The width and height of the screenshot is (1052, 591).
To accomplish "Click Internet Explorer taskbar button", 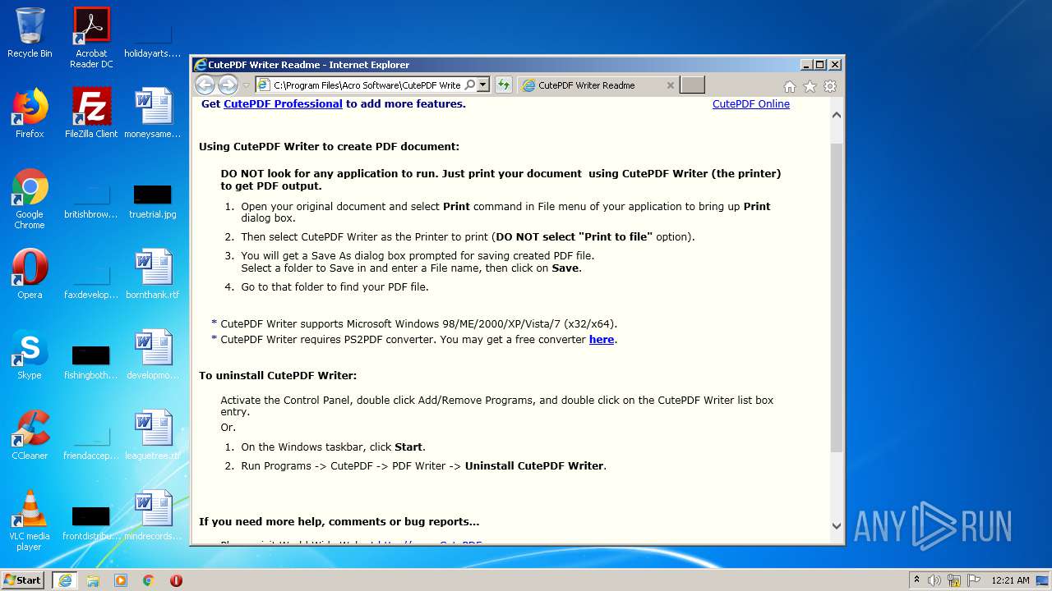I will (x=64, y=580).
